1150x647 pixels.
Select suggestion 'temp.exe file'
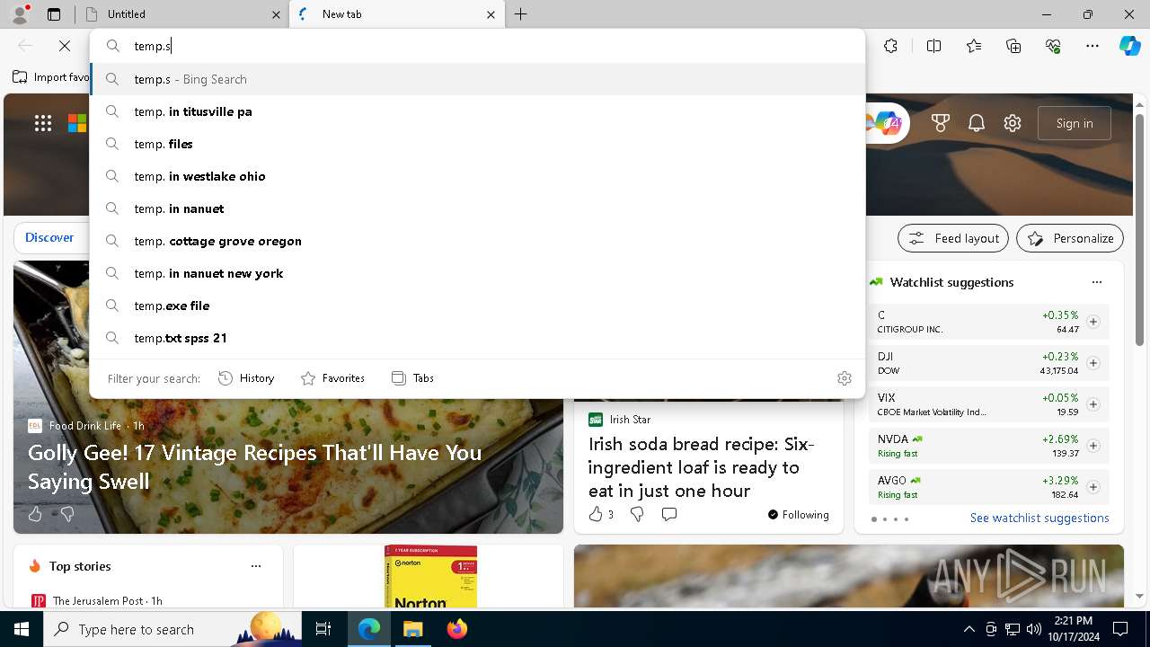pos(477,306)
